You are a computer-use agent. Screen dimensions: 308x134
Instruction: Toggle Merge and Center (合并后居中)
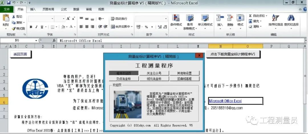[120, 27]
